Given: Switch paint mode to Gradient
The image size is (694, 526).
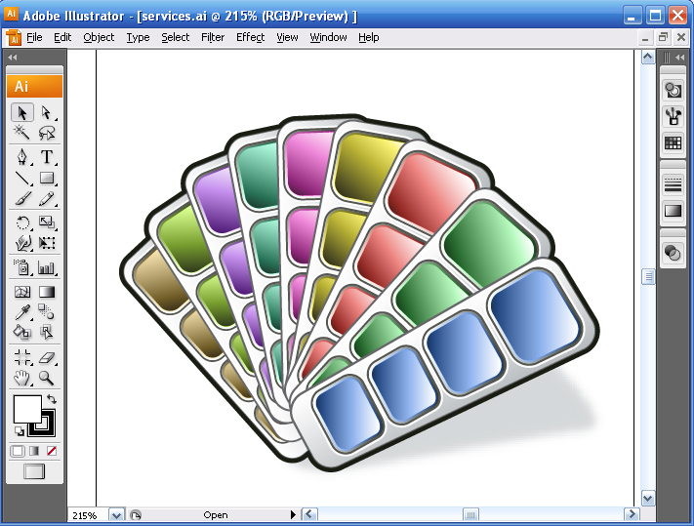Looking at the screenshot, I should 35,451.
